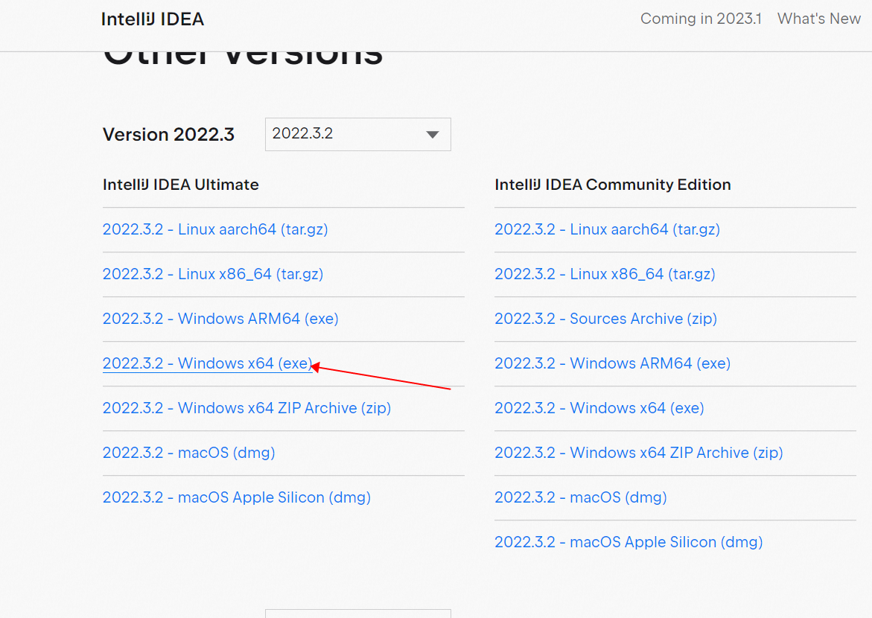The image size is (872, 618).
Task: Download Community Windows x64 ZIP Archive
Action: point(639,453)
